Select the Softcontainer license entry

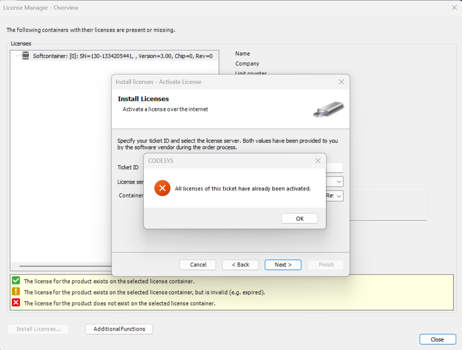123,56
